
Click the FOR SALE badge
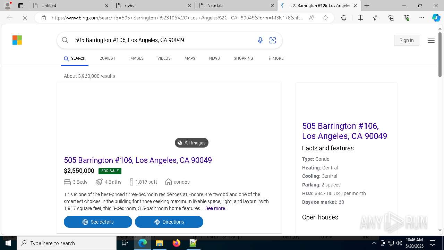[110, 171]
